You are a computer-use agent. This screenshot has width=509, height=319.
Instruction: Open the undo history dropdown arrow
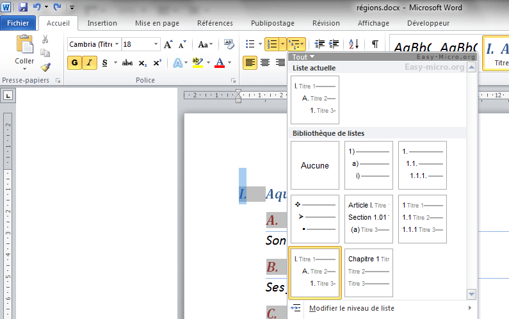point(47,7)
